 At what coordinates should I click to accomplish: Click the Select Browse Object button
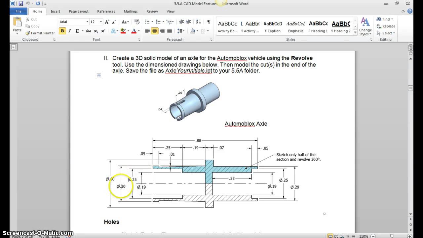[410, 225]
